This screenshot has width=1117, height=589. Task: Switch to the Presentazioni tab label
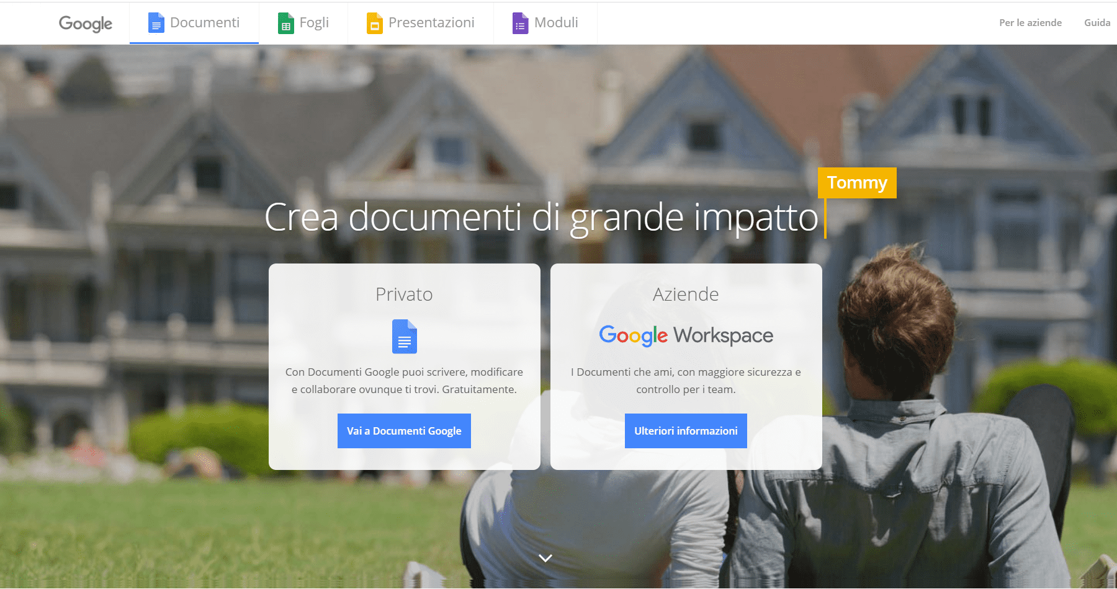[431, 22]
